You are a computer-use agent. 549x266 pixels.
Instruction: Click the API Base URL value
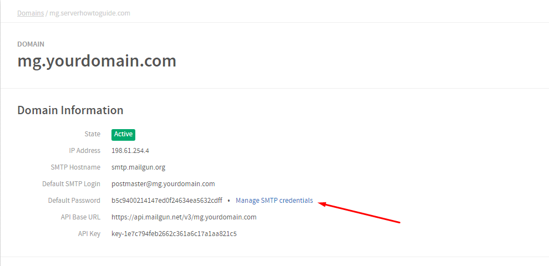pos(184,217)
